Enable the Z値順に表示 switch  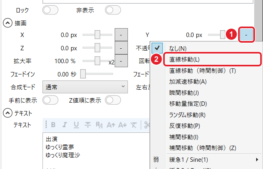tap(113, 100)
